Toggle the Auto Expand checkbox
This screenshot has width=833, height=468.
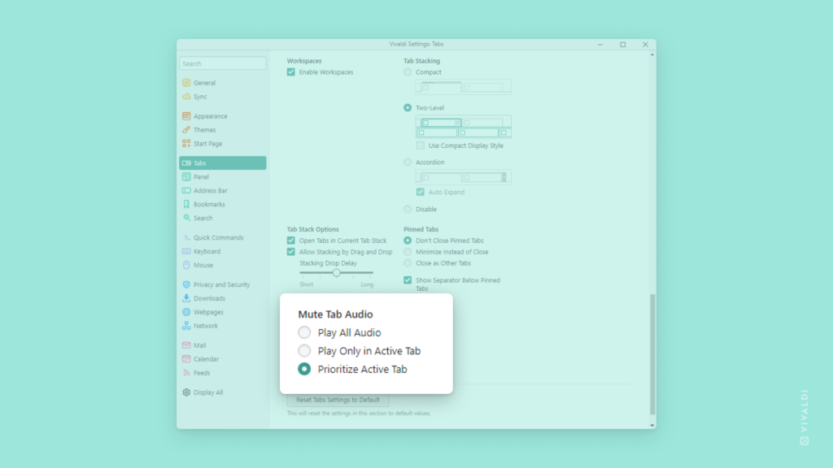(421, 192)
